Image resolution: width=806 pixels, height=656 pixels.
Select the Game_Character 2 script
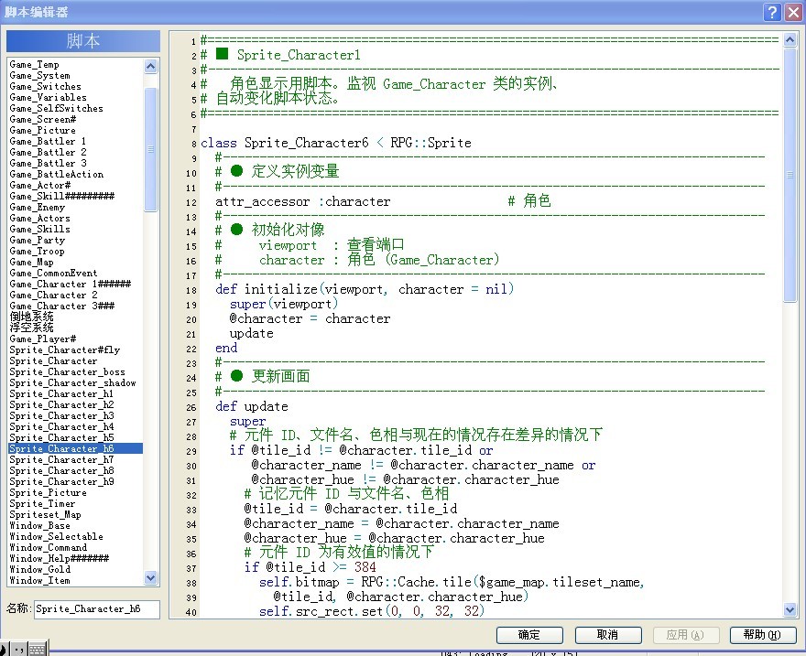coord(53,296)
